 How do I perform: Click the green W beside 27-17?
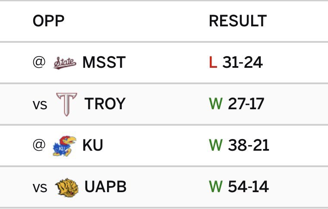click(216, 104)
